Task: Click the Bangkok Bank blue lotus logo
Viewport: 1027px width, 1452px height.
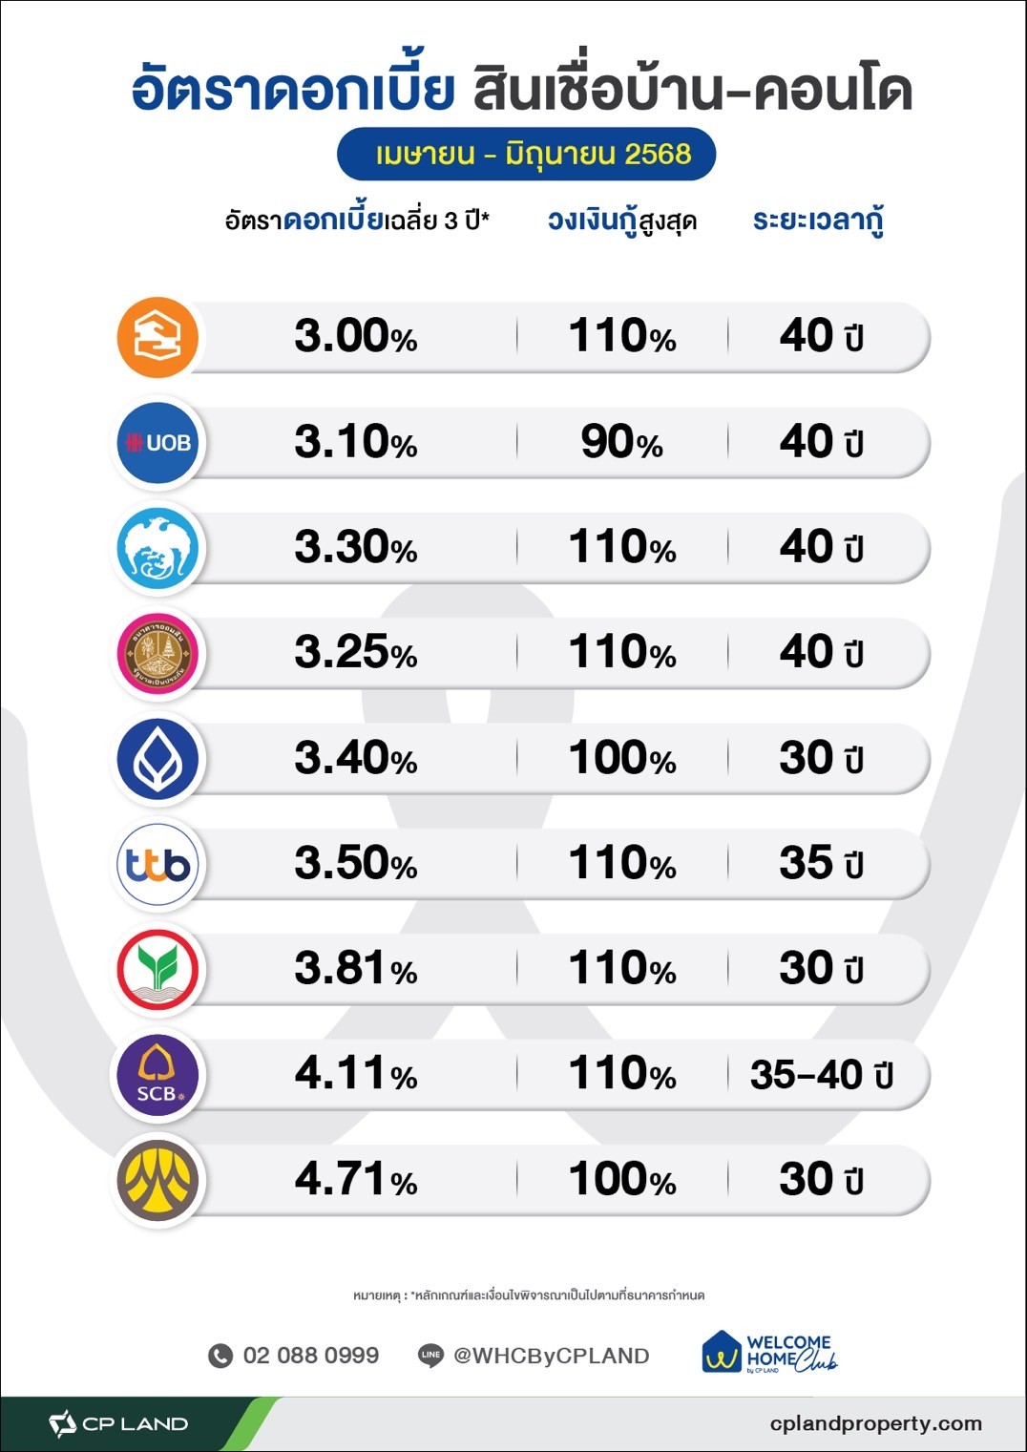Action: [x=157, y=759]
